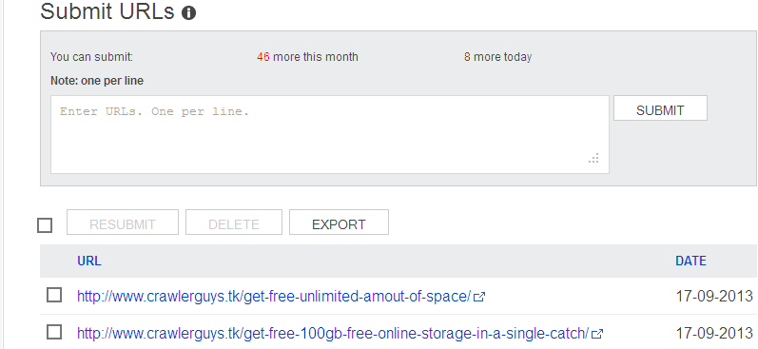Click the SUBMIT button

[x=660, y=108]
